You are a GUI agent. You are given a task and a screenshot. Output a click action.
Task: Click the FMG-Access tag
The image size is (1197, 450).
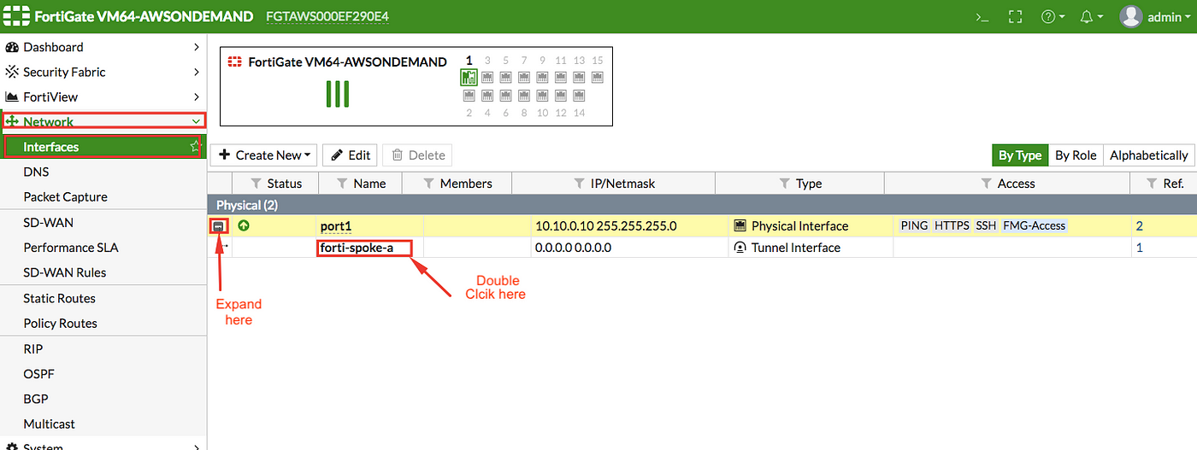click(x=1035, y=226)
